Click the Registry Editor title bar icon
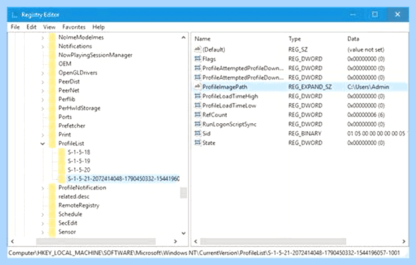This screenshot has width=416, height=265. coord(15,15)
